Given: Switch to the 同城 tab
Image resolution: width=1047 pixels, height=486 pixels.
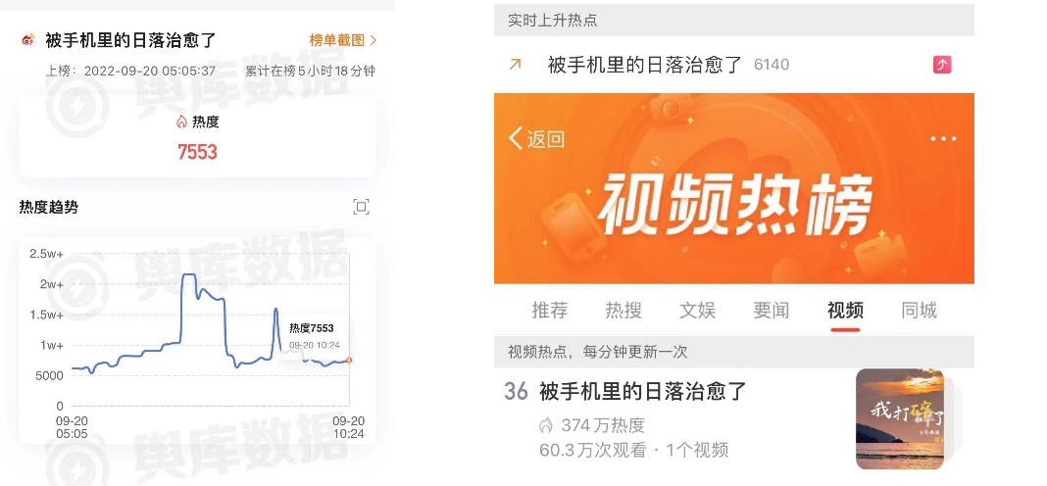Looking at the screenshot, I should [x=920, y=311].
